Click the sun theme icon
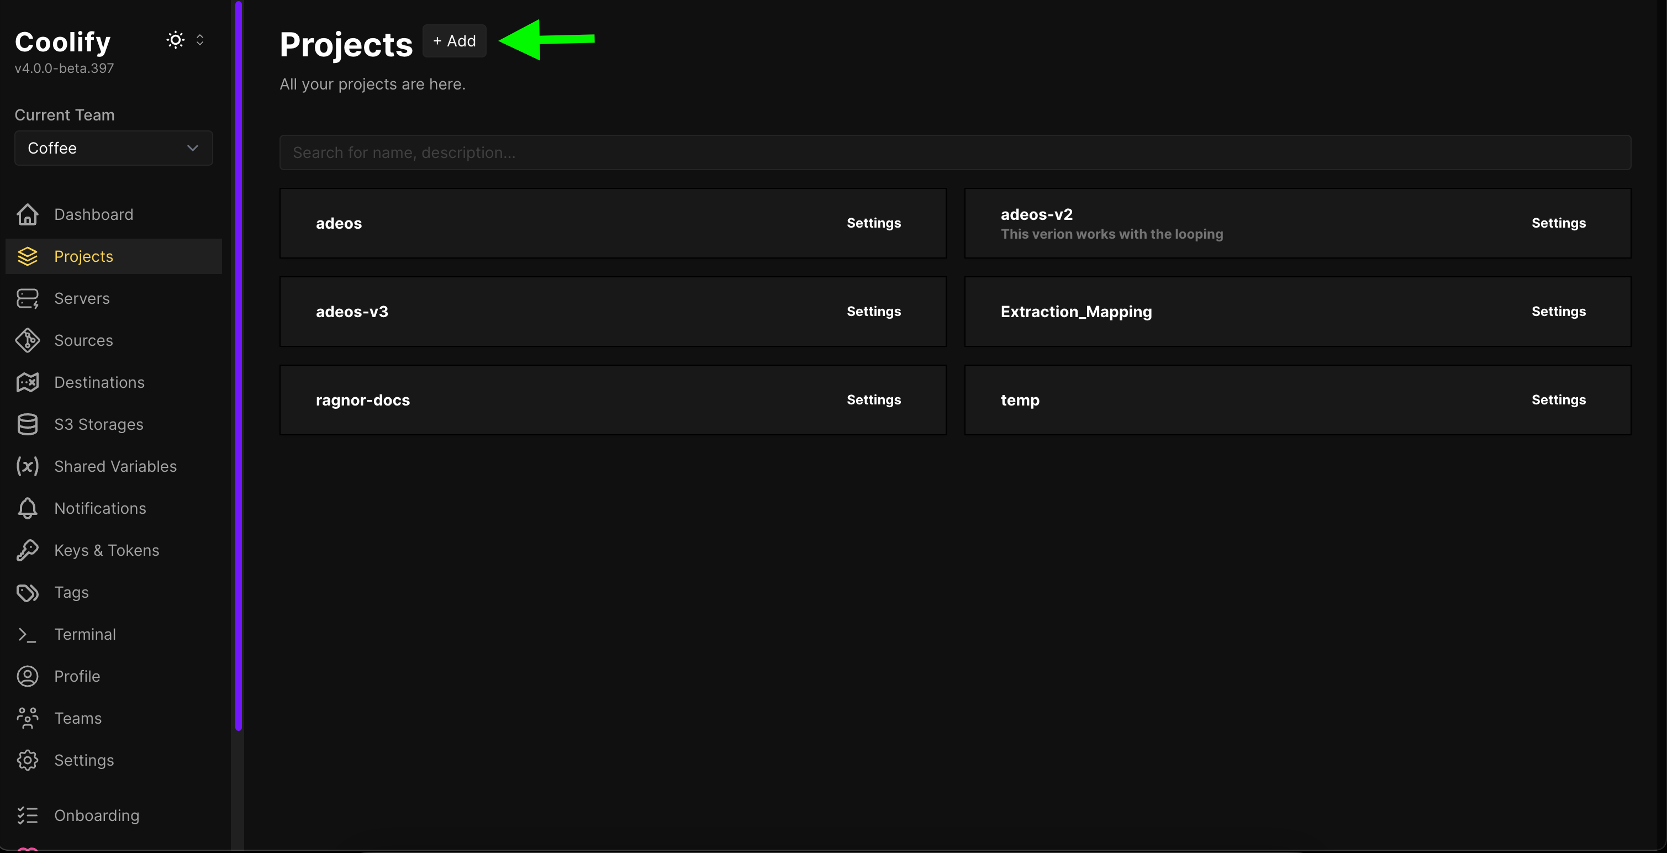This screenshot has width=1667, height=853. click(x=175, y=40)
